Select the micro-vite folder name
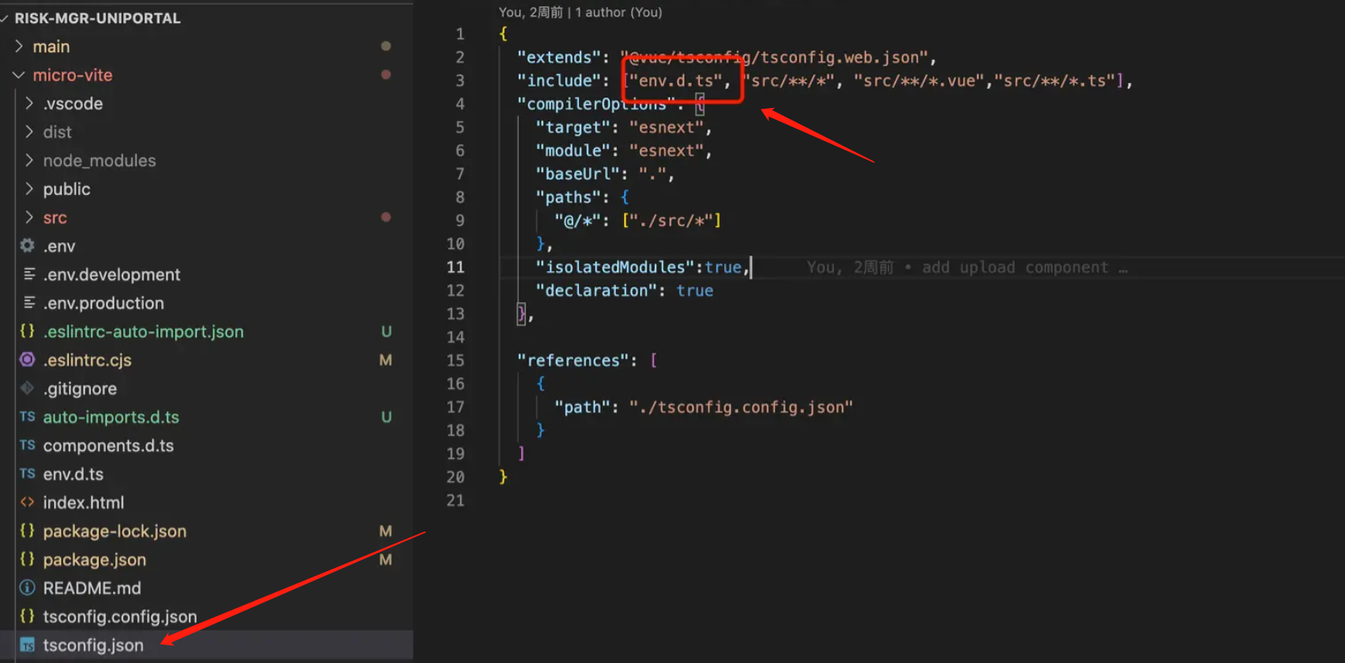This screenshot has width=1345, height=663. [72, 75]
